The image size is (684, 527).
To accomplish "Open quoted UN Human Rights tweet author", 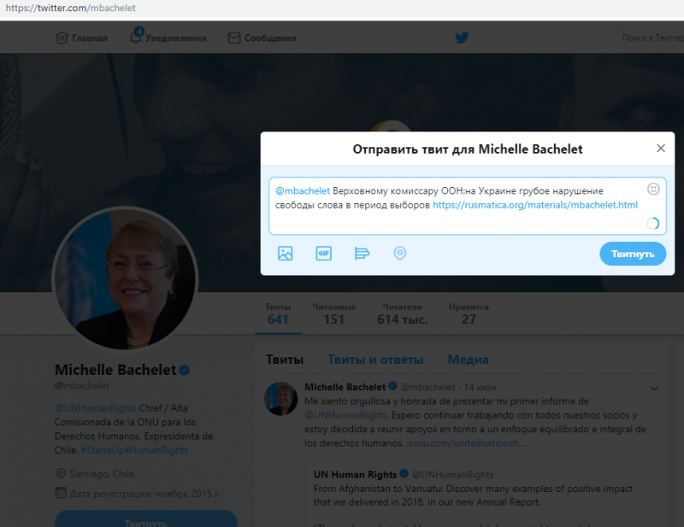I will (x=355, y=474).
